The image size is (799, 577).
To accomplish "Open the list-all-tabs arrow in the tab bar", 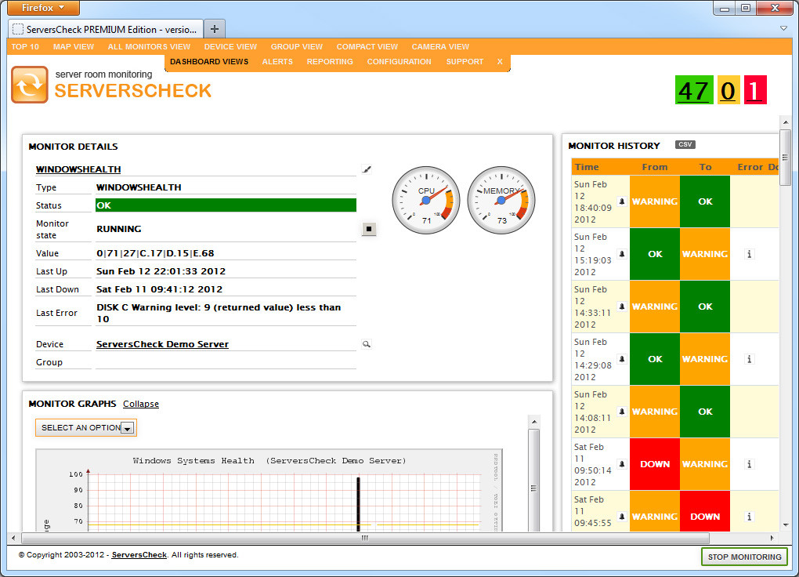I will click(783, 28).
